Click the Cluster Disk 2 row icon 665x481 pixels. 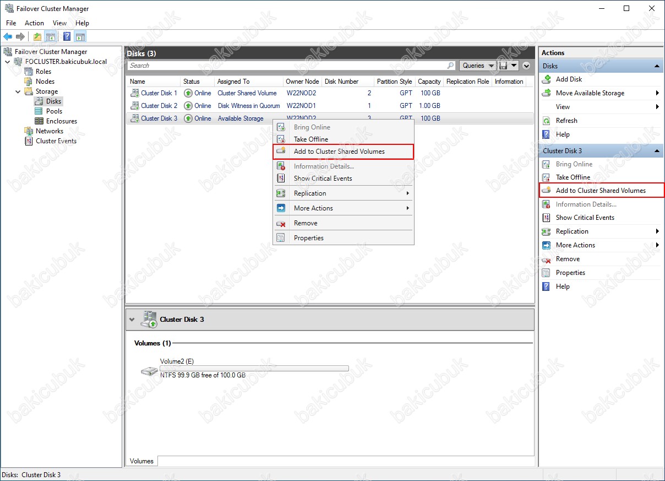point(134,106)
